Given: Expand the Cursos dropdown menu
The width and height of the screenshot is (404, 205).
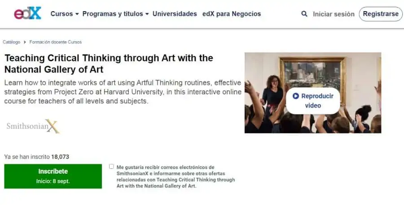Looking at the screenshot, I should pos(64,14).
